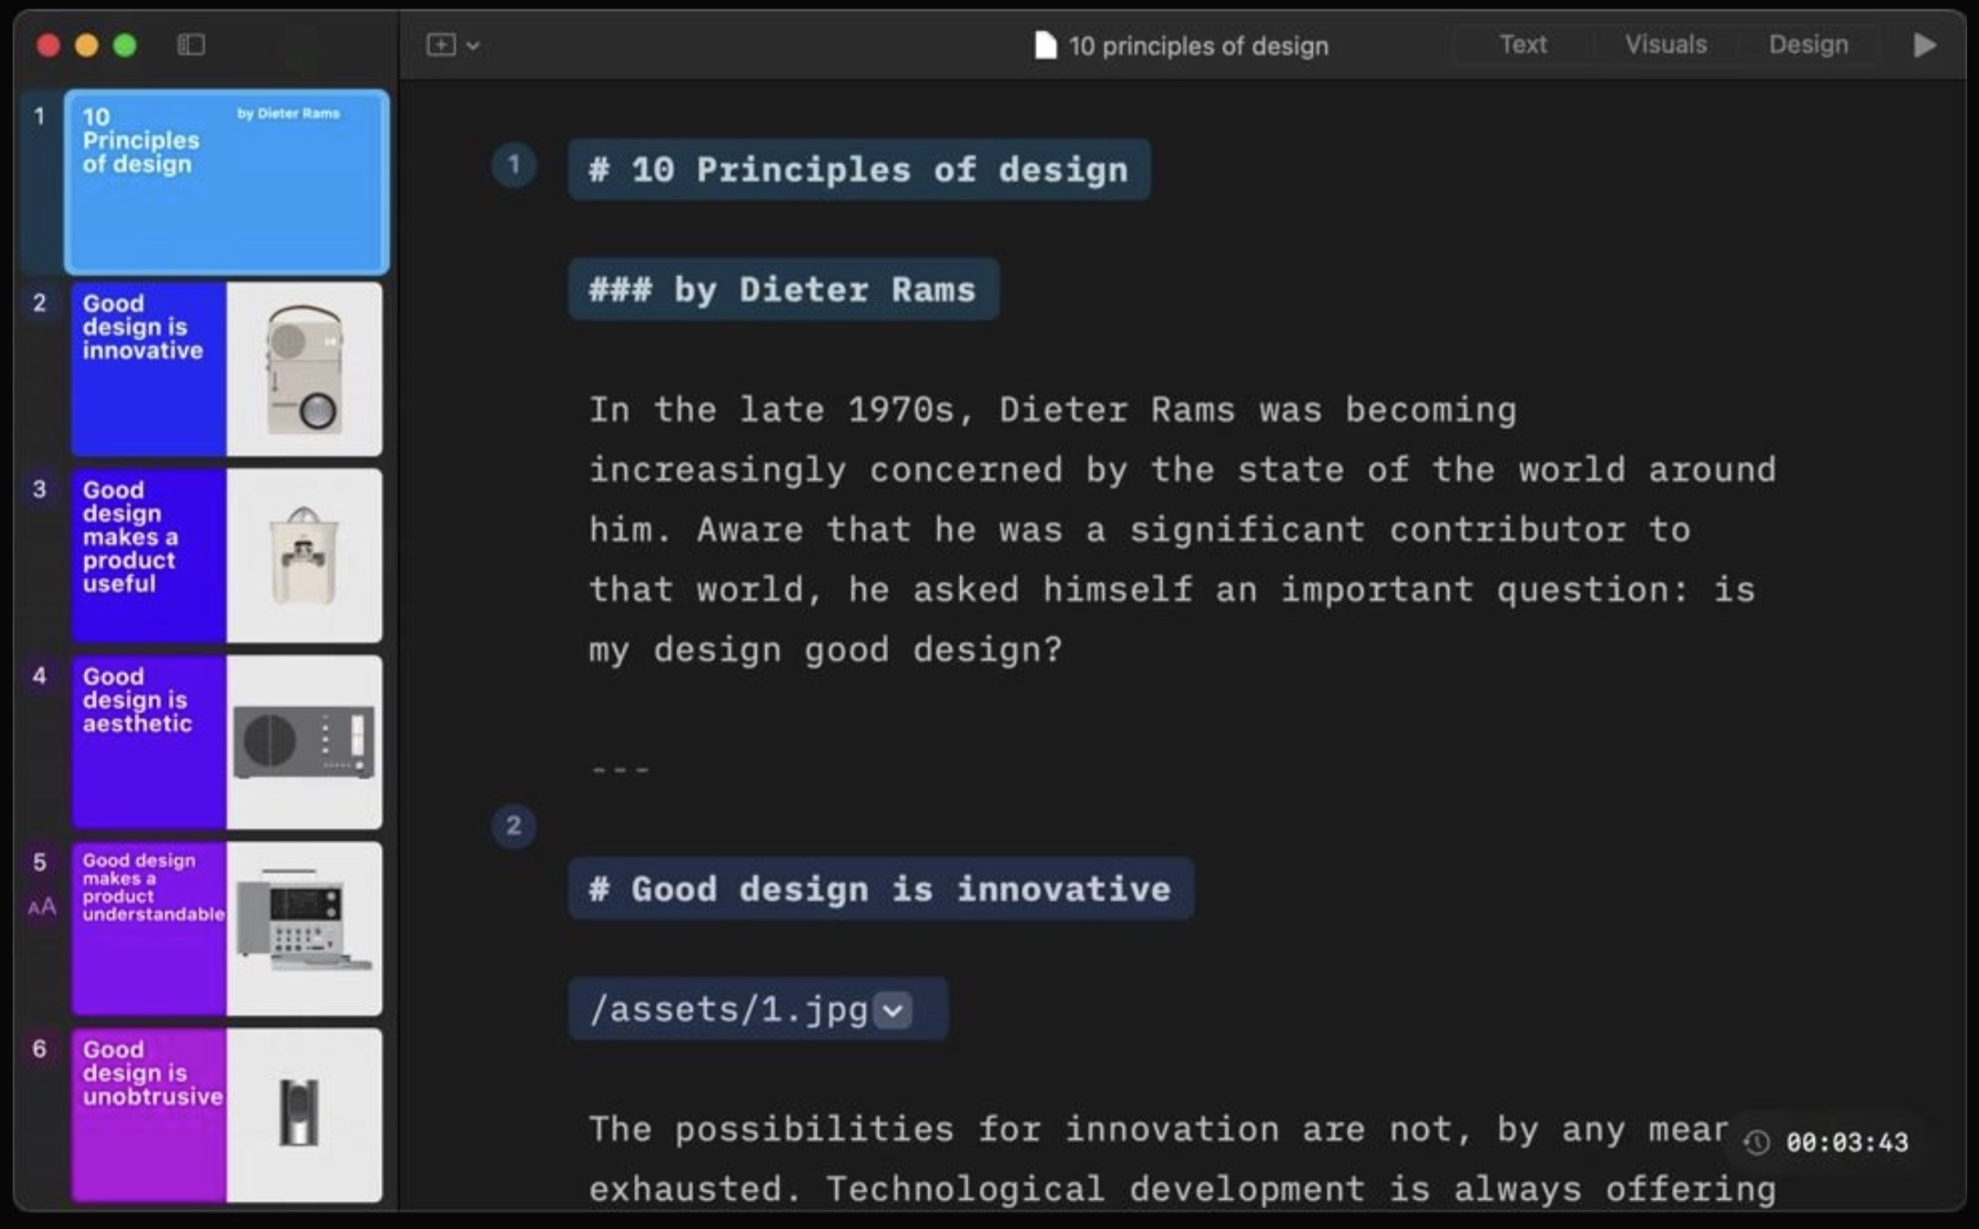This screenshot has height=1229, width=1979.
Task: Click slide 1 marker in editor
Action: click(x=513, y=165)
